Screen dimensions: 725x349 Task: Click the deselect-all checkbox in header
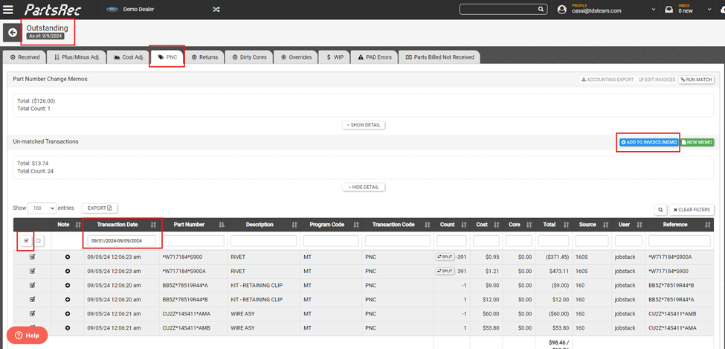coord(39,240)
